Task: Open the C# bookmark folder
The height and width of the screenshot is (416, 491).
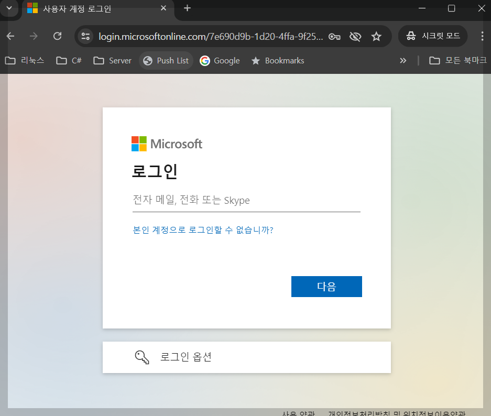Action: (x=69, y=60)
